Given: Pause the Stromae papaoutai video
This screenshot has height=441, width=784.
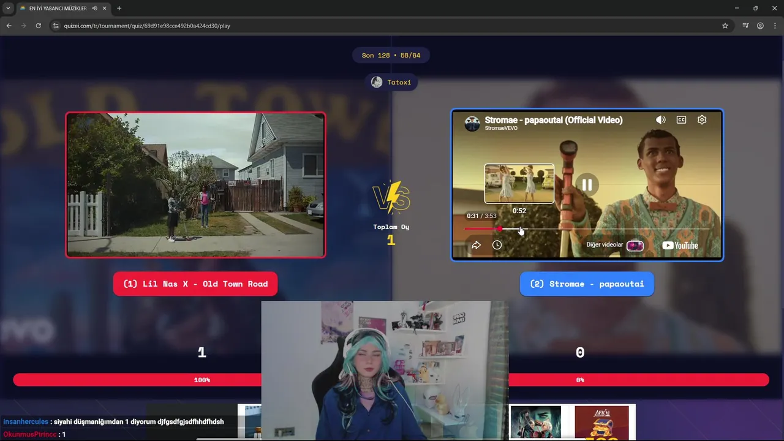Looking at the screenshot, I should (x=587, y=184).
